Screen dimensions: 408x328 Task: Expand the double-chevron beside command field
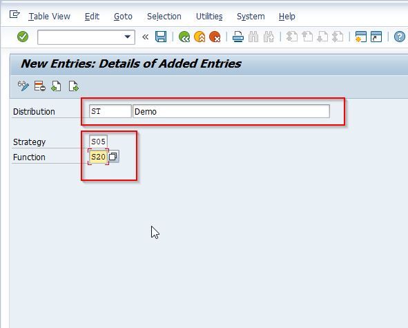[145, 37]
